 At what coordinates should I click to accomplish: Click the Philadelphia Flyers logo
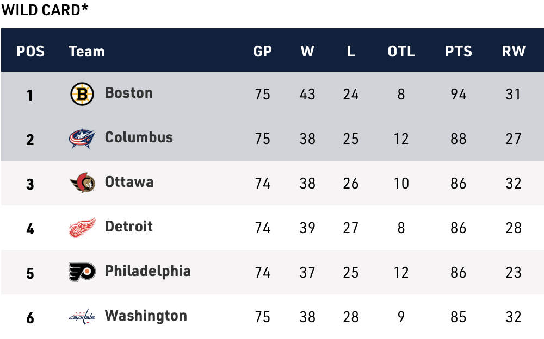[82, 272]
